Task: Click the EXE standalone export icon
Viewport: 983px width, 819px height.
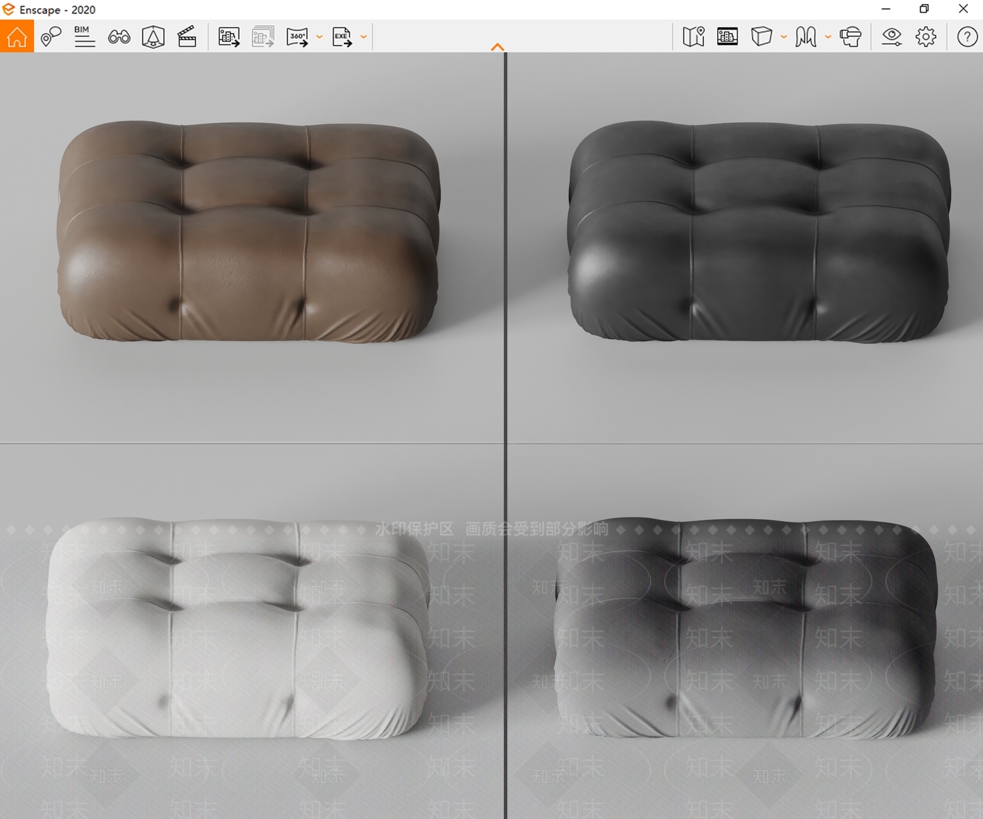Action: [x=342, y=37]
